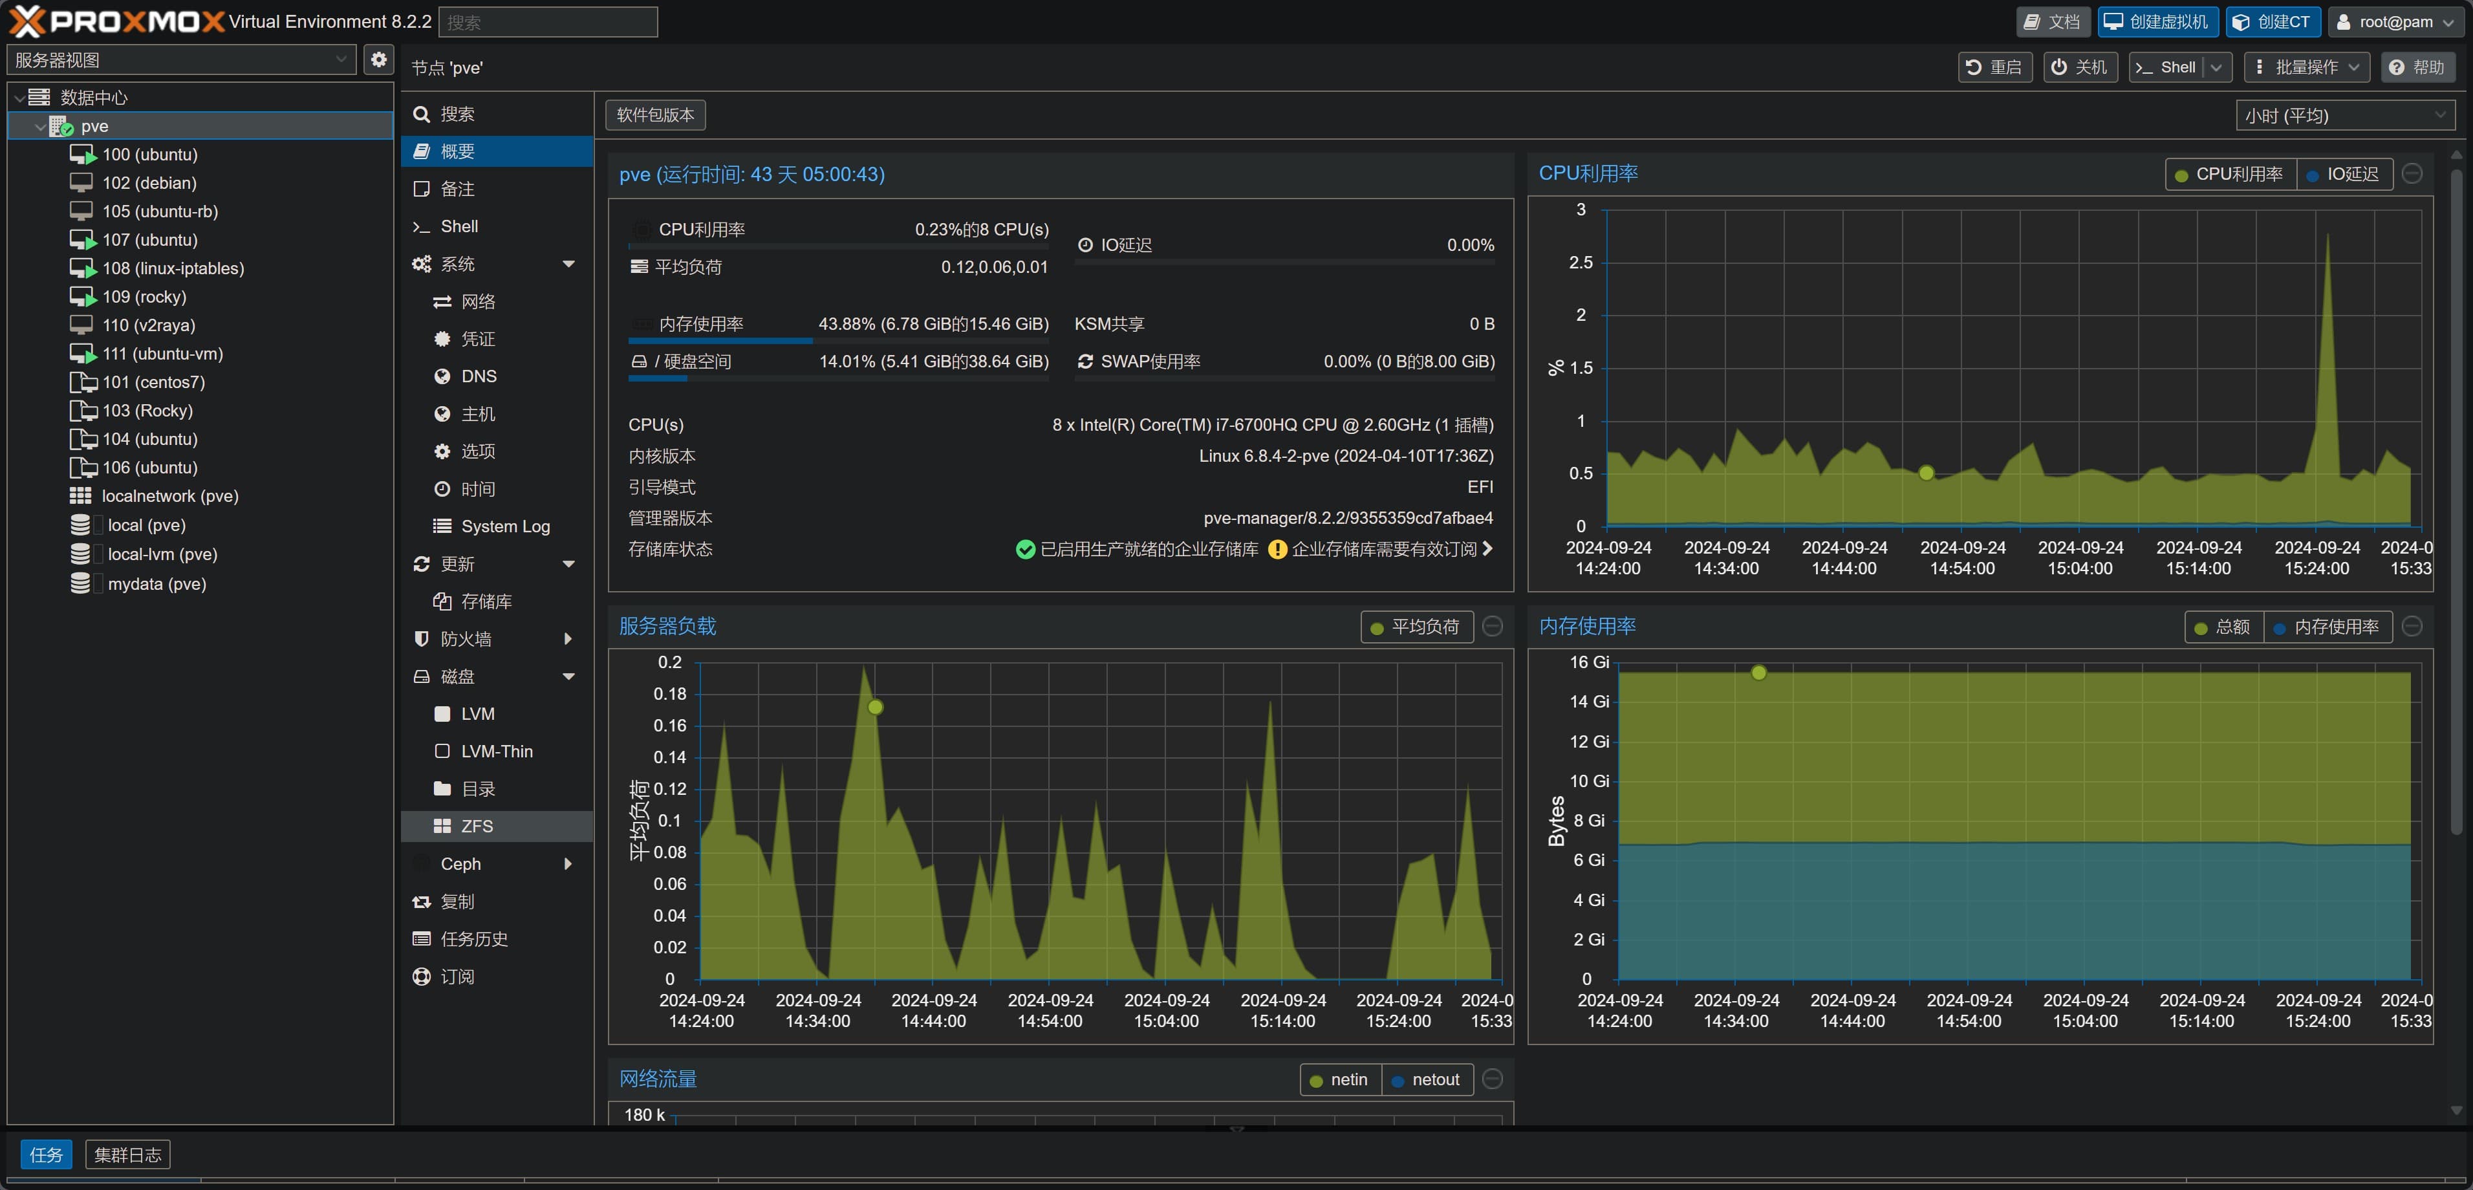Click the 订阅 subscription lifebuoy icon

click(x=422, y=977)
